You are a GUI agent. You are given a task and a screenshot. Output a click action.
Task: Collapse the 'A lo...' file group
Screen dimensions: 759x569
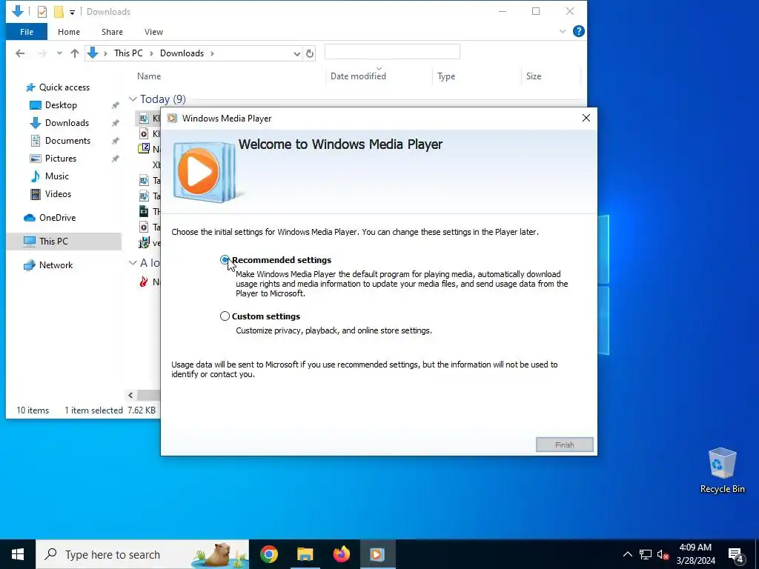(x=133, y=263)
